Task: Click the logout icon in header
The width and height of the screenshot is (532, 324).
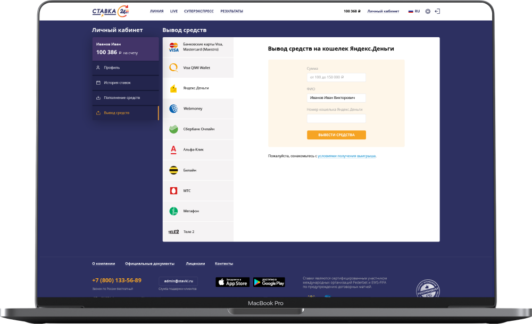Action: [437, 11]
